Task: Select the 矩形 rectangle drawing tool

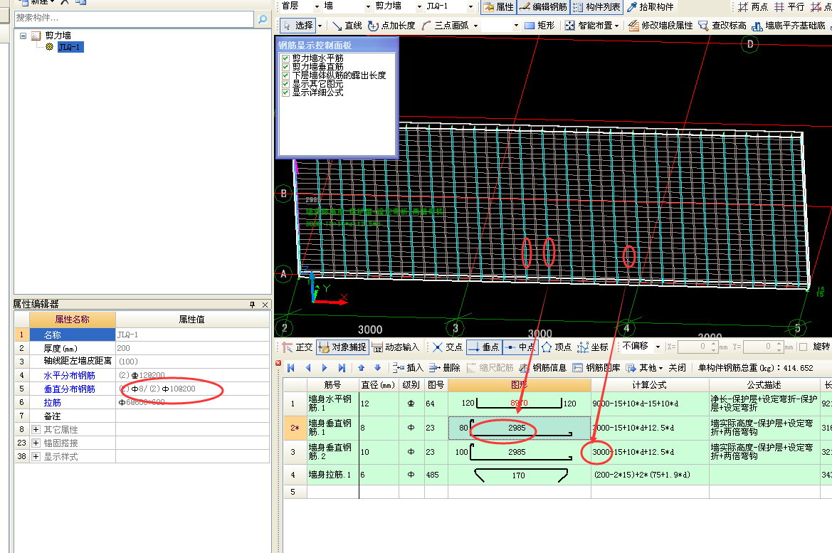Action: [539, 26]
